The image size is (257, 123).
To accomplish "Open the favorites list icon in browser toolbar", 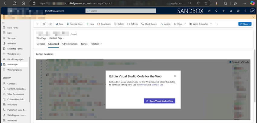I will [235, 3].
